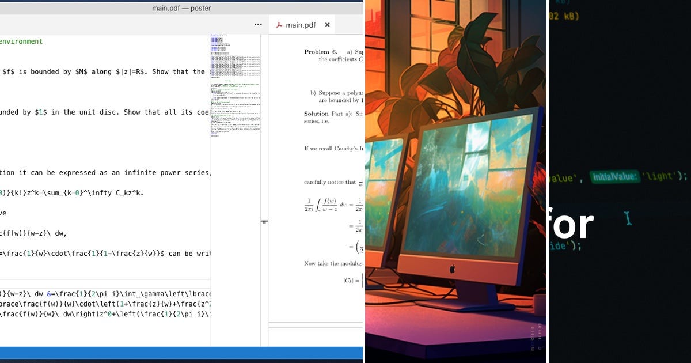The width and height of the screenshot is (691, 363).
Task: Click the line mentioning bounded by $M$
Action: [x=86, y=71]
